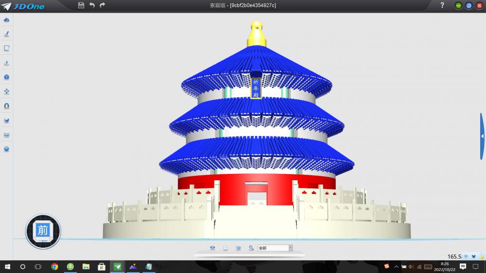The width and height of the screenshot is (486, 273).
Task: Select the sketch drawing pencil tool
Action: [x=6, y=34]
